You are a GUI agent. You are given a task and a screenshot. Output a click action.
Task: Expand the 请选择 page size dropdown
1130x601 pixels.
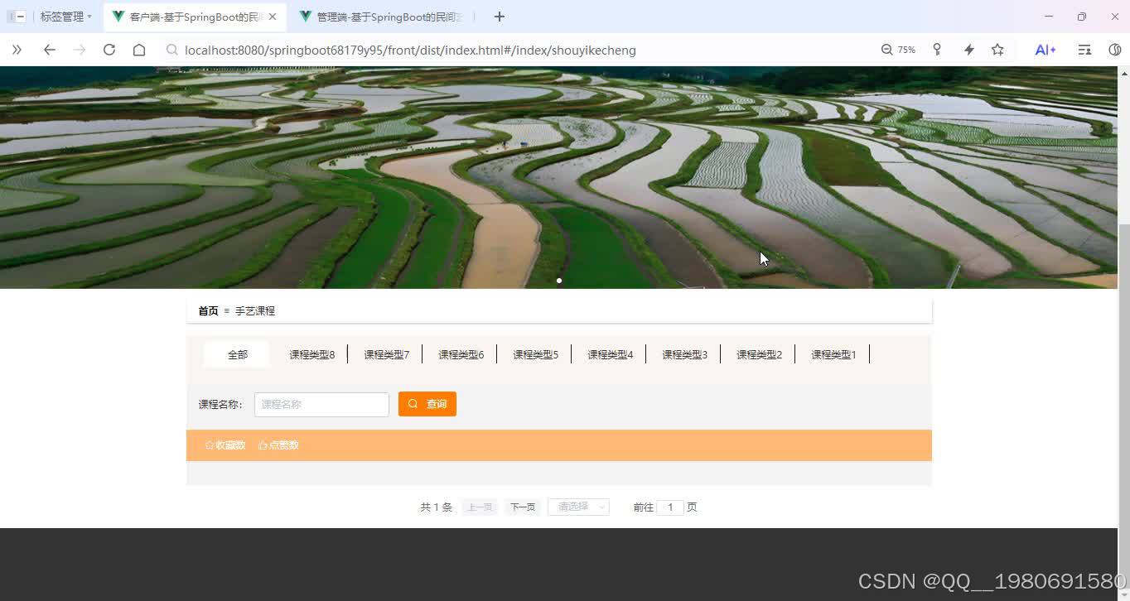[578, 507]
